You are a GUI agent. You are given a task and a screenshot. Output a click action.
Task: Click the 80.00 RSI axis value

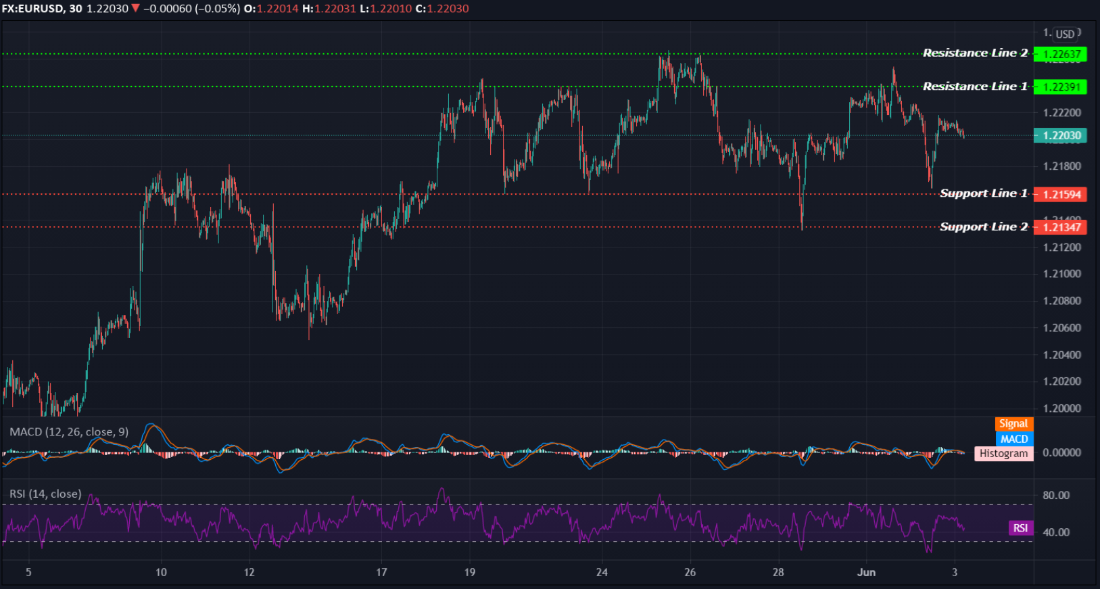(1056, 495)
